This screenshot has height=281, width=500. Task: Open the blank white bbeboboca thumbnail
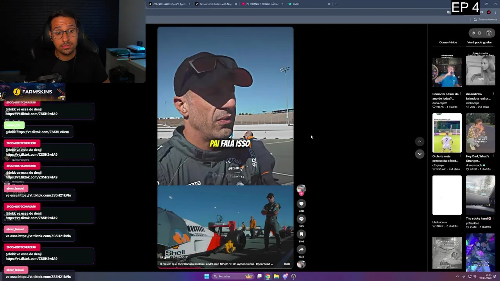447,195
